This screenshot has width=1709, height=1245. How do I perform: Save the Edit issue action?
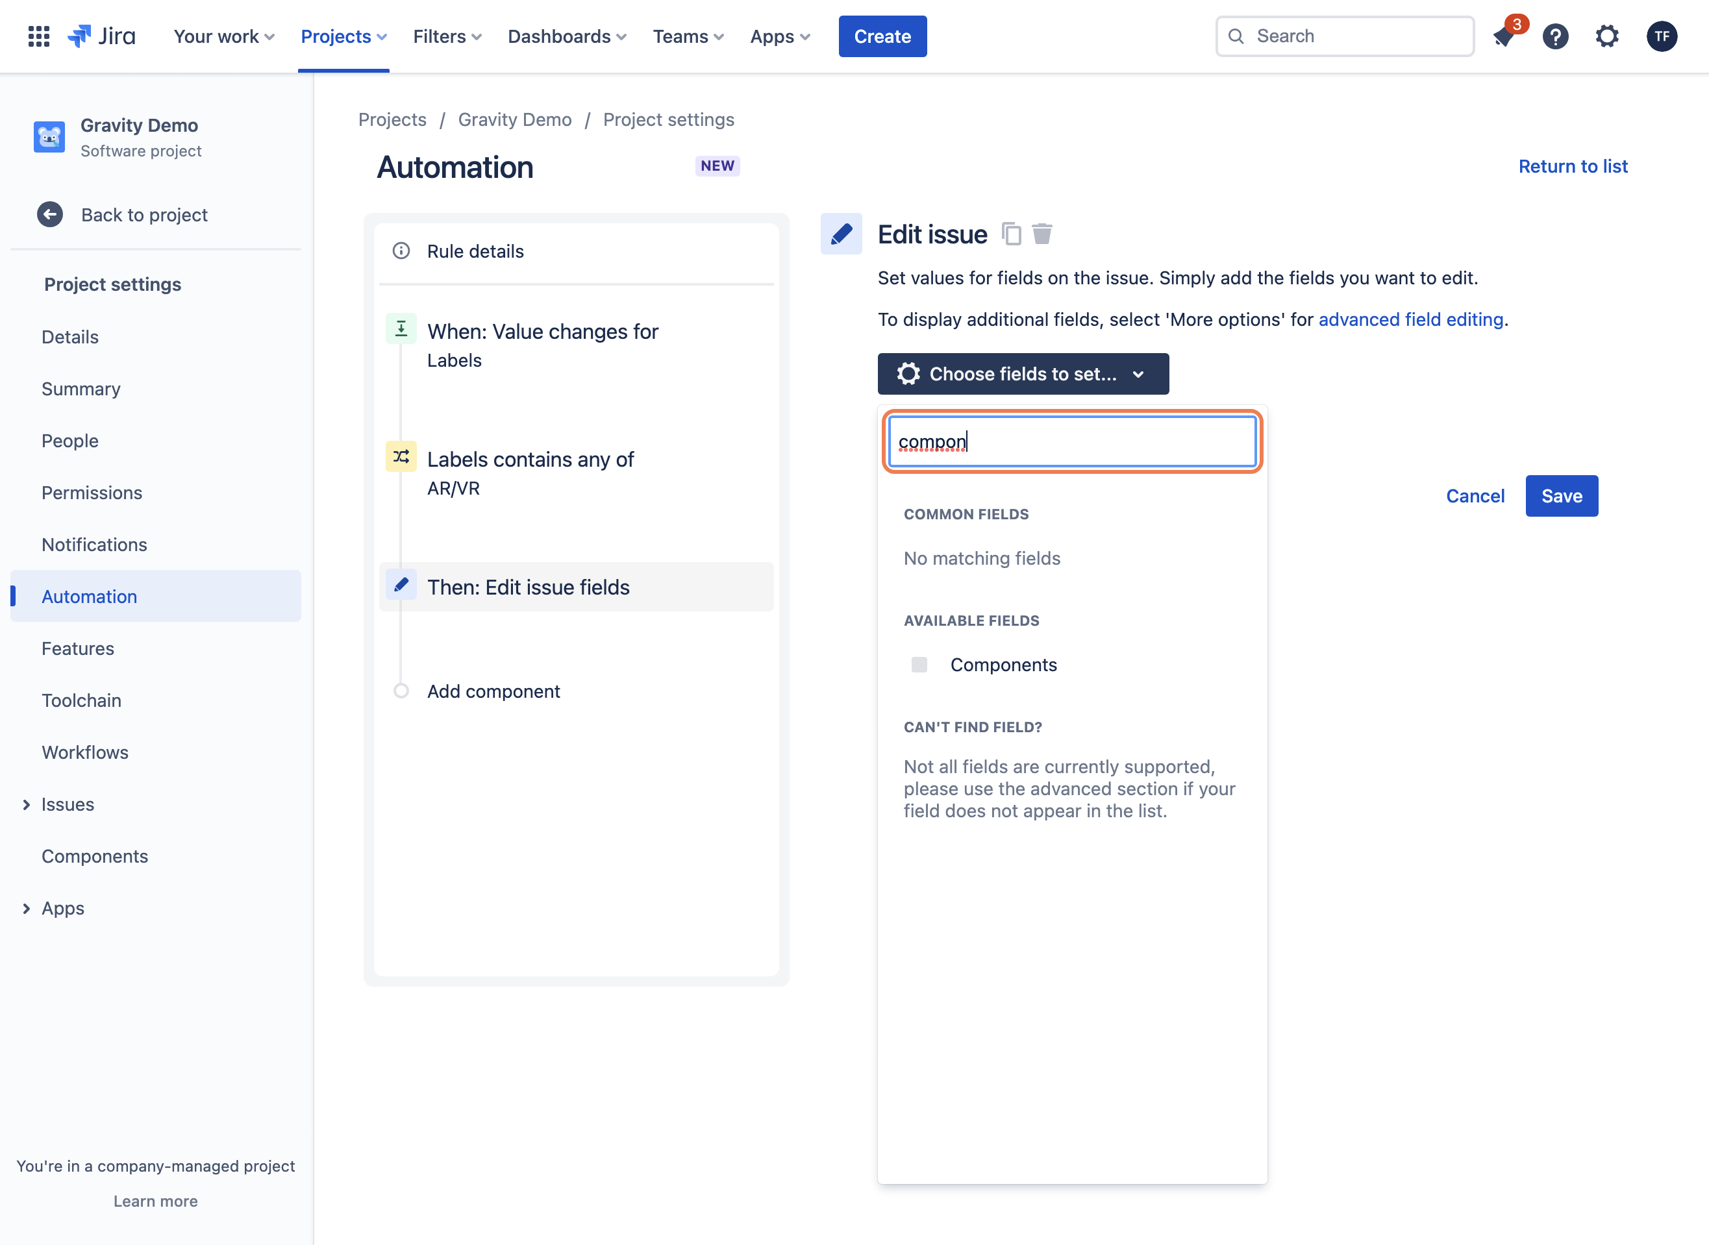tap(1561, 496)
